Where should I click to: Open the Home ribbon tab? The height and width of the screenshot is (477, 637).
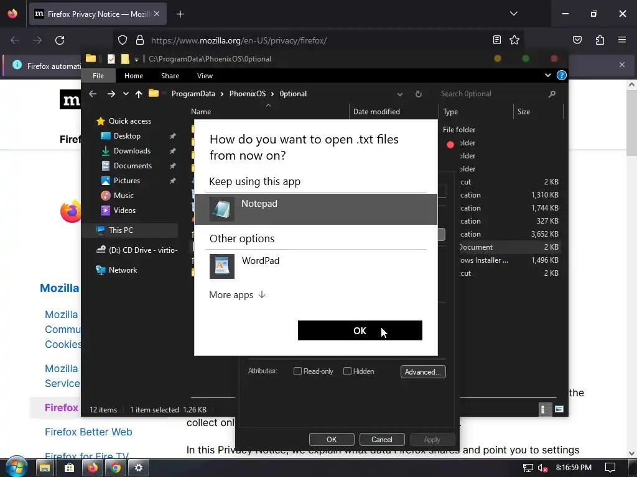(x=134, y=76)
